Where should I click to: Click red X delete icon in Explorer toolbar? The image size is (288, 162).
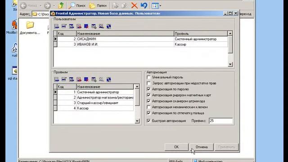pos(135,6)
